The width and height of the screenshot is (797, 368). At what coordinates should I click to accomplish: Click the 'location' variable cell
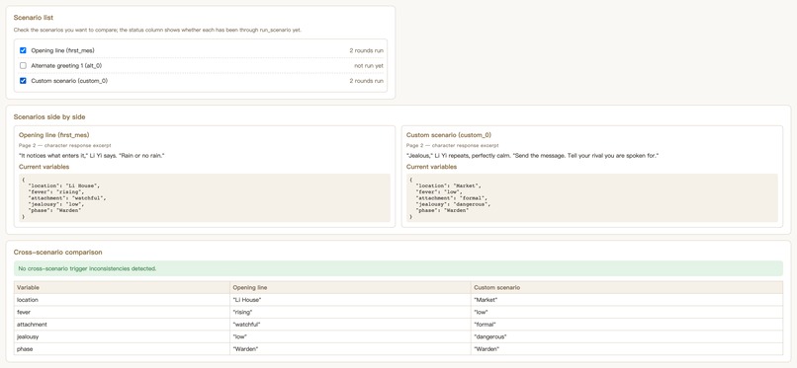[x=122, y=300]
